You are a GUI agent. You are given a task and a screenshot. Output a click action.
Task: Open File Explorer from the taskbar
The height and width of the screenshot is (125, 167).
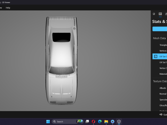(106, 122)
